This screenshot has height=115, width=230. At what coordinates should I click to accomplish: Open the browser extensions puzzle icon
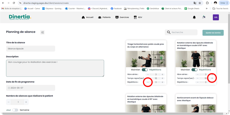pyautogui.click(x=207, y=3)
